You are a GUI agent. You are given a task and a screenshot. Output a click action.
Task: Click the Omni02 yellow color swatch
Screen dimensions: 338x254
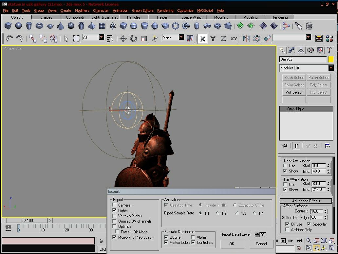(x=331, y=59)
